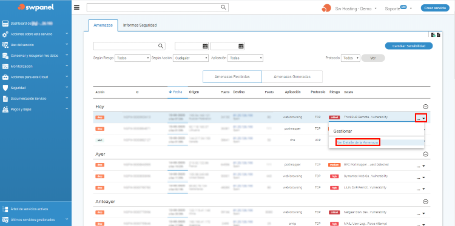Open the second date calendar icon

pos(241,46)
